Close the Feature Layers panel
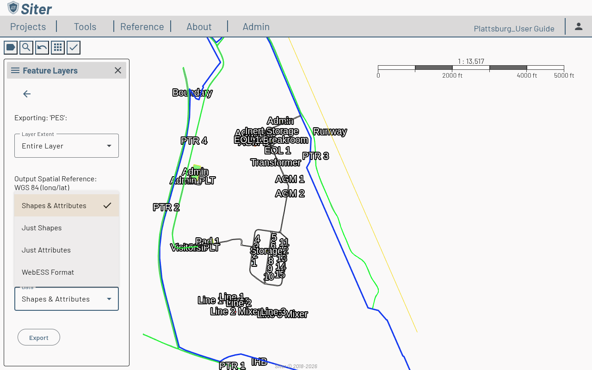The height and width of the screenshot is (370, 592). click(118, 70)
